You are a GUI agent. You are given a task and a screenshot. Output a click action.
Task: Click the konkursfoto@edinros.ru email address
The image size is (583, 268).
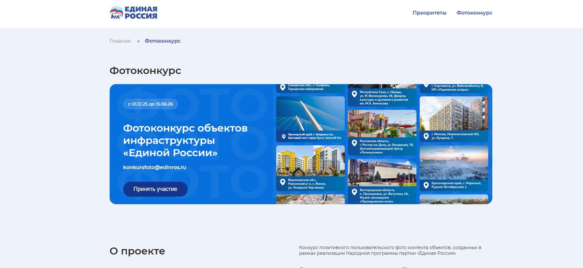155,167
